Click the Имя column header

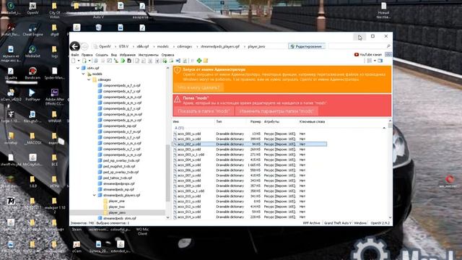tap(176, 121)
